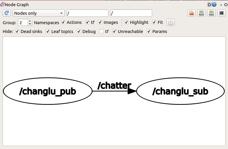Select the /changlu_sub node
The height and width of the screenshot is (149, 228).
tap(180, 91)
